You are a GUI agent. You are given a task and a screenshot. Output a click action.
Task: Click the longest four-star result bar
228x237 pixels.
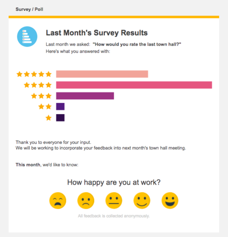pyautogui.click(x=134, y=85)
